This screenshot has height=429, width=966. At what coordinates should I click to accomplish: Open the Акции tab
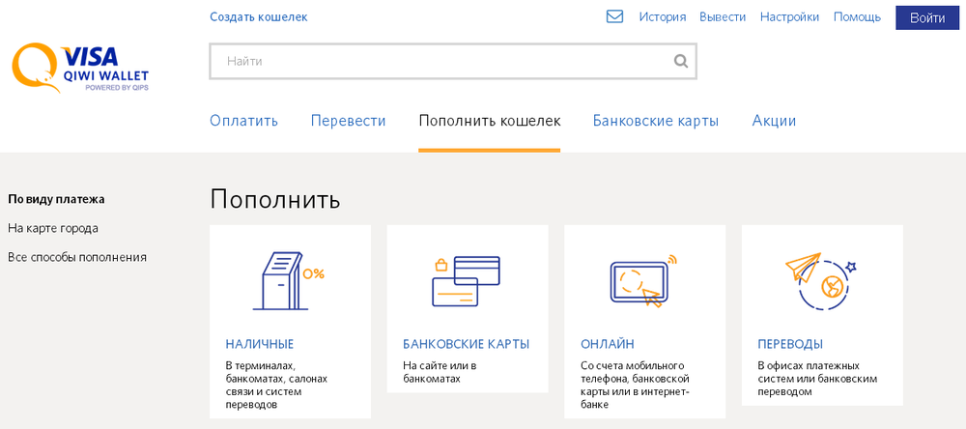(774, 121)
